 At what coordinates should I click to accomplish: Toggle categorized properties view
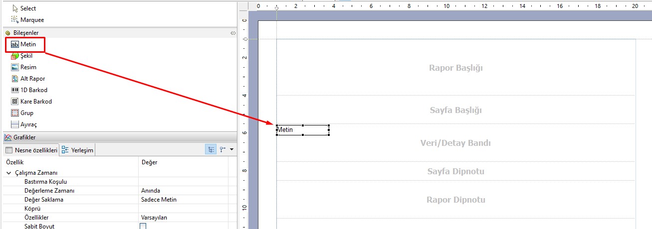(x=211, y=149)
